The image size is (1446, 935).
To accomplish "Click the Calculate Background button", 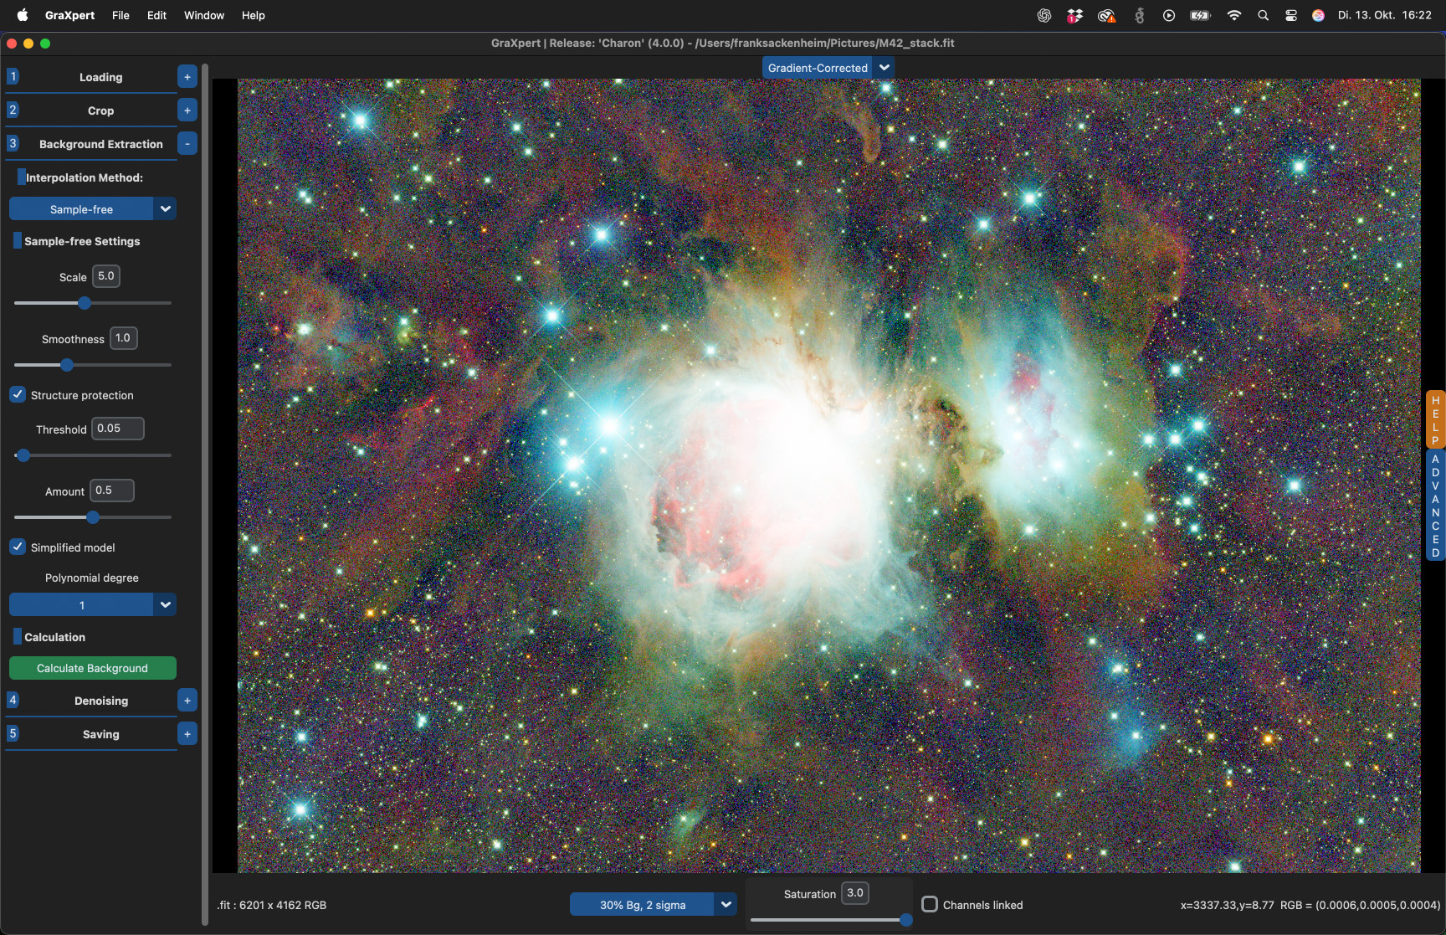I will click(x=93, y=668).
